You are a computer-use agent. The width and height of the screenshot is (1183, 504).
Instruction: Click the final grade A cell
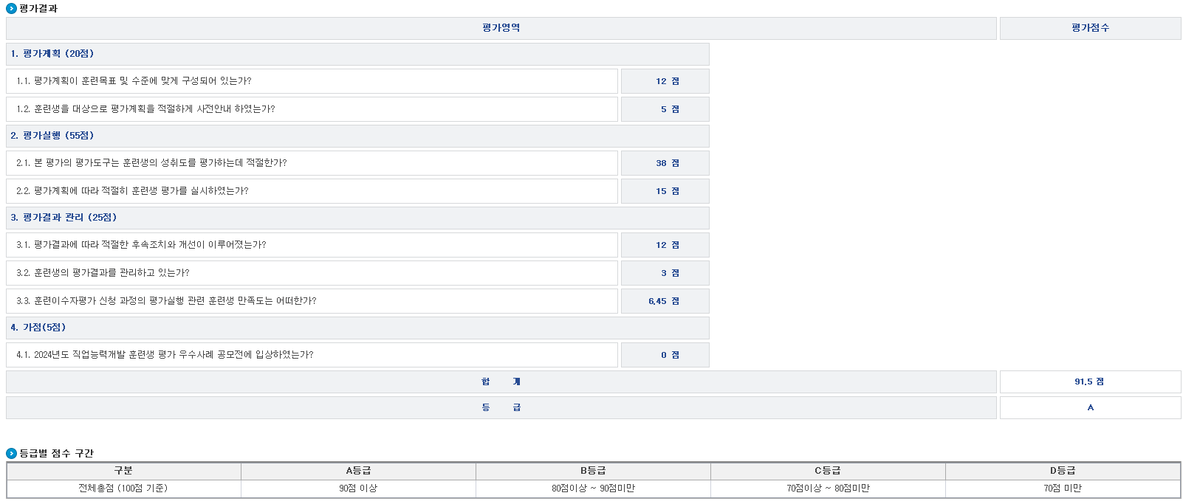coord(1090,407)
